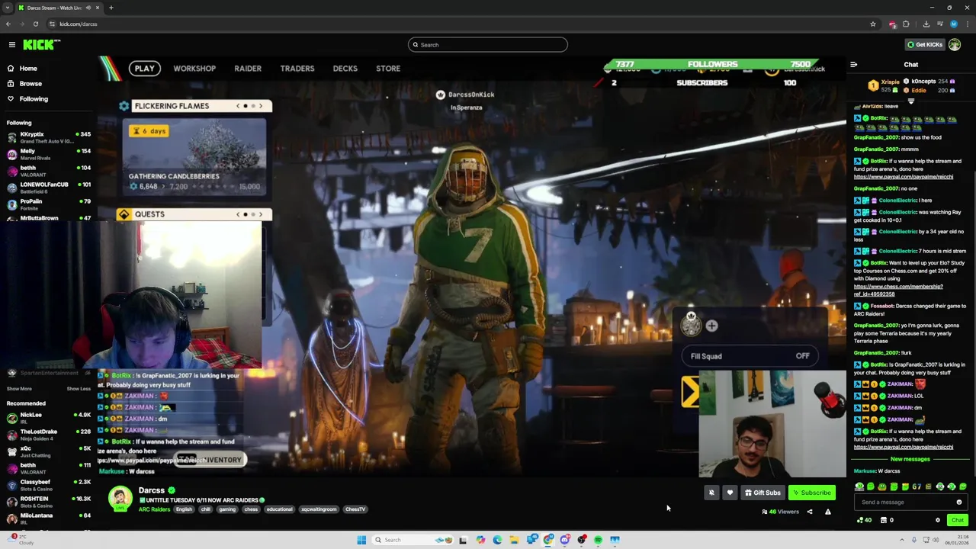Image resolution: width=976 pixels, height=549 pixels.
Task: Click the Subscribe button
Action: pos(812,493)
